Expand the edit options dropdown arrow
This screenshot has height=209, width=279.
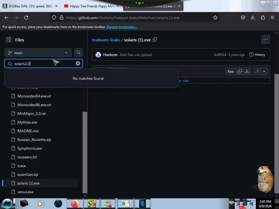264,72
